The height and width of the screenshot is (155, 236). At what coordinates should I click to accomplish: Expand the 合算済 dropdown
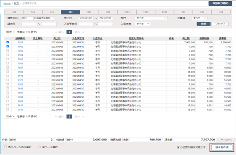coord(199,18)
